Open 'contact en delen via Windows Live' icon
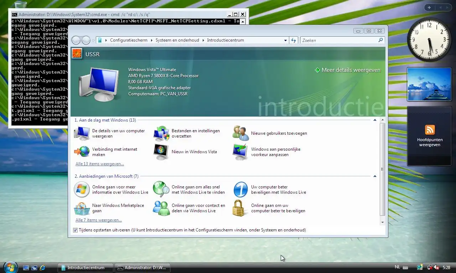This screenshot has width=456, height=273. pyautogui.click(x=161, y=208)
